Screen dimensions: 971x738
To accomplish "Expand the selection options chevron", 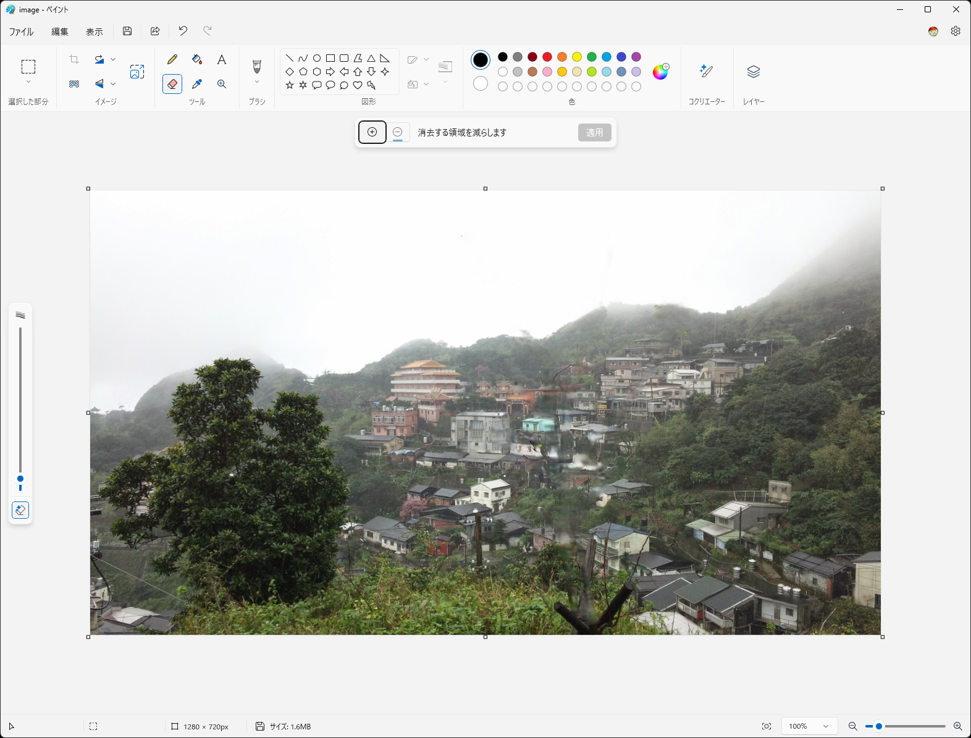I will click(x=28, y=82).
